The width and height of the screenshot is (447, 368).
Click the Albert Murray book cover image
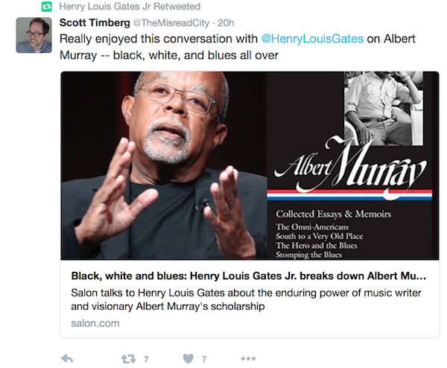point(352,165)
